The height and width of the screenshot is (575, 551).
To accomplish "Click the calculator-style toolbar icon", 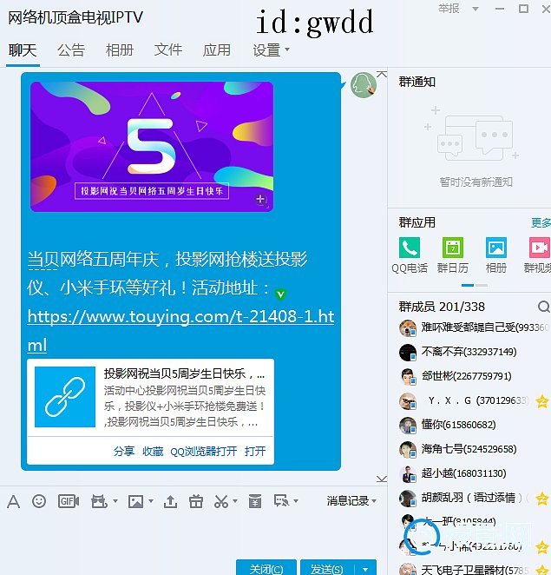I will [x=255, y=501].
